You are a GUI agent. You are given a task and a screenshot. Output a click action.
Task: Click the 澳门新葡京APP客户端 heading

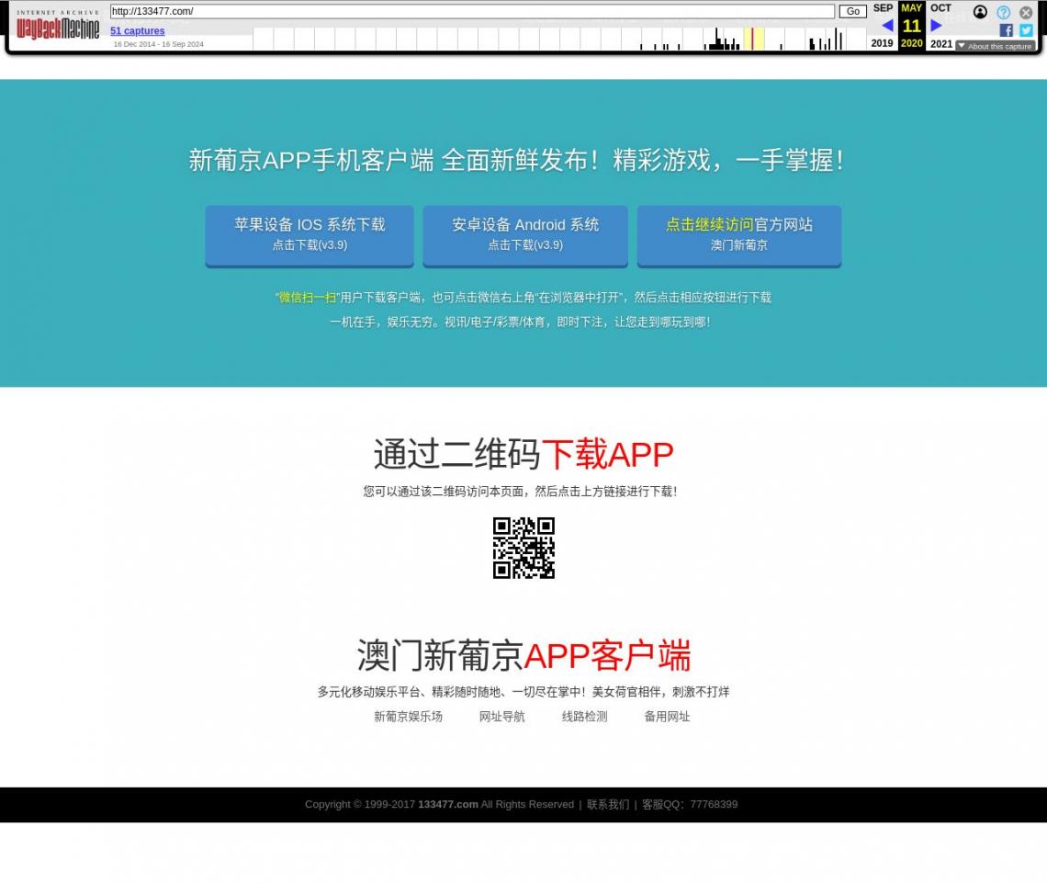523,655
